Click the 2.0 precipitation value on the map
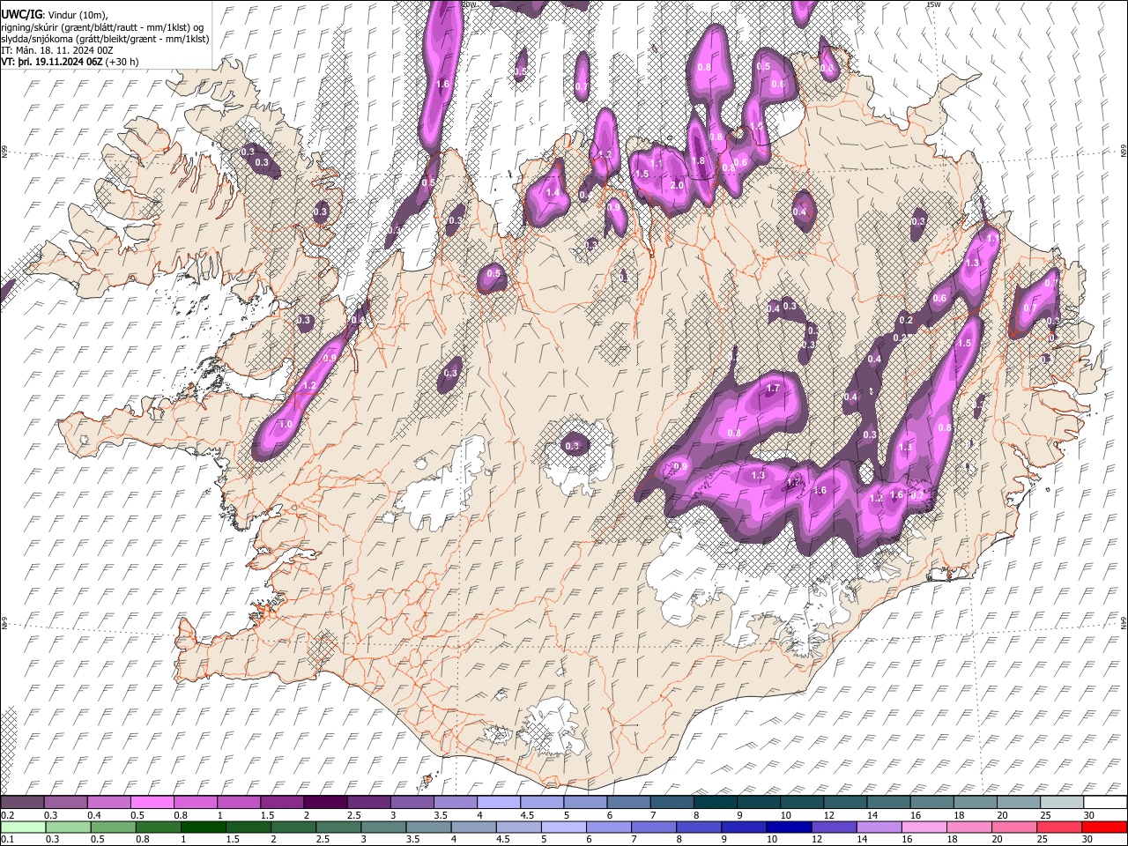The image size is (1128, 846). point(677,185)
